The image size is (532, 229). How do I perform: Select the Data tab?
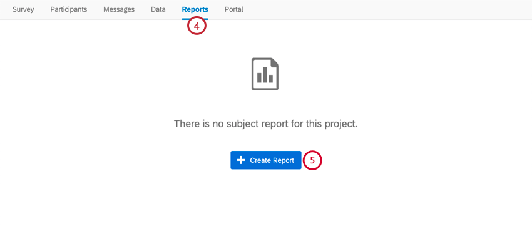pos(158,9)
